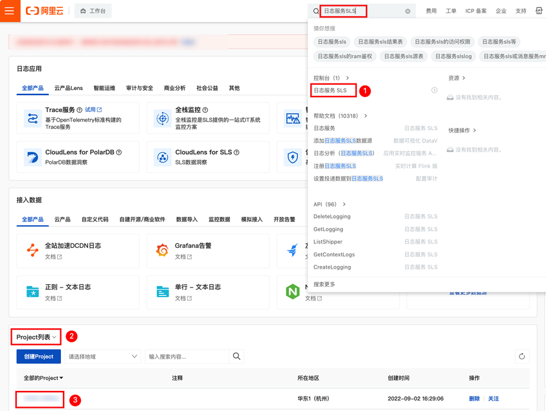Image resolution: width=546 pixels, height=411 pixels.
Task: Click the home icon in 工作台 button
Action: tap(83, 11)
